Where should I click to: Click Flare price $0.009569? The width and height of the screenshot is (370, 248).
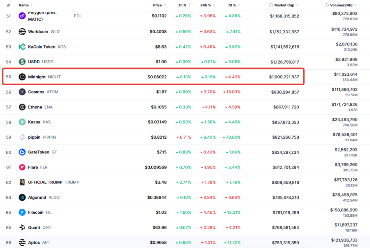pos(156,167)
